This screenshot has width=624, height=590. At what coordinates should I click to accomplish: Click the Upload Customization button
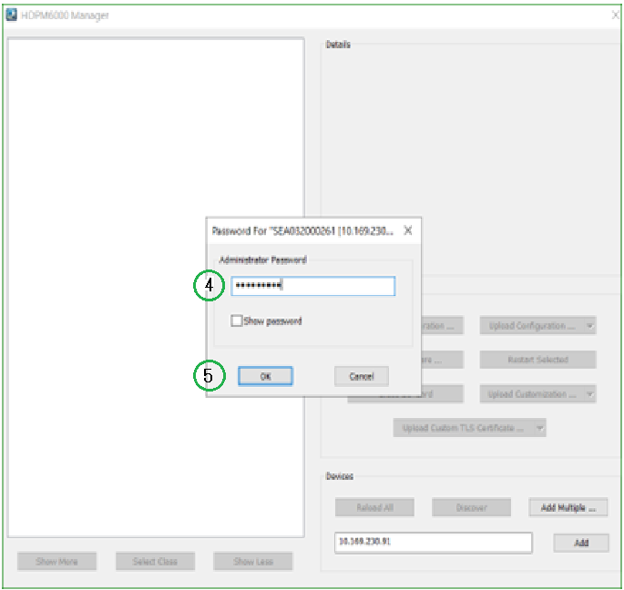click(x=532, y=394)
